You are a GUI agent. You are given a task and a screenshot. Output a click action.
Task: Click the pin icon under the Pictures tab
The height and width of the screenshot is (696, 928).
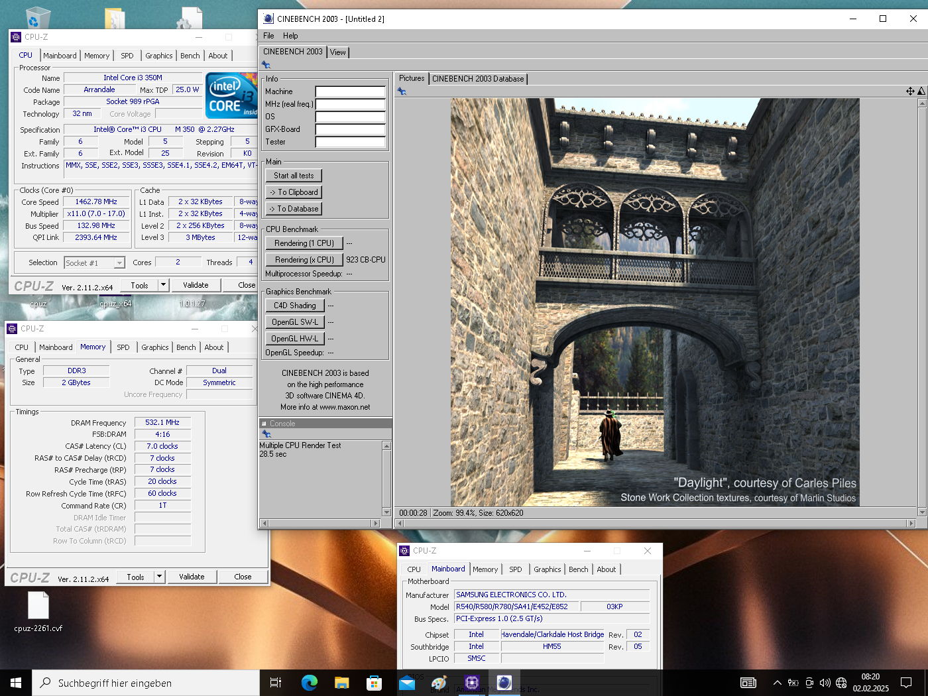pyautogui.click(x=402, y=91)
